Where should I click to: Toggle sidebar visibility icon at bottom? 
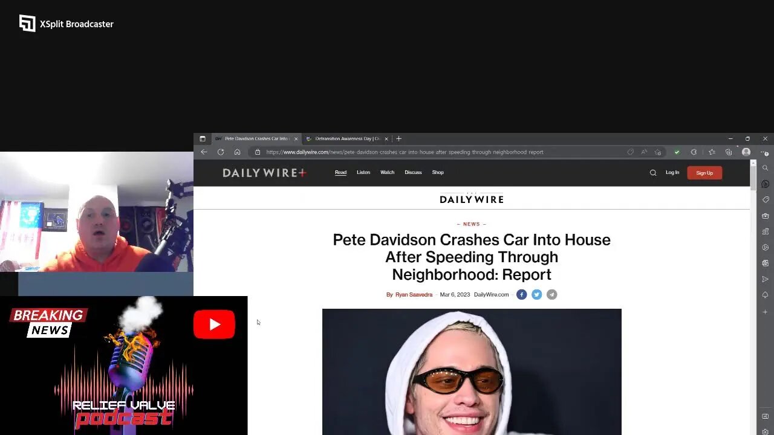(x=766, y=416)
